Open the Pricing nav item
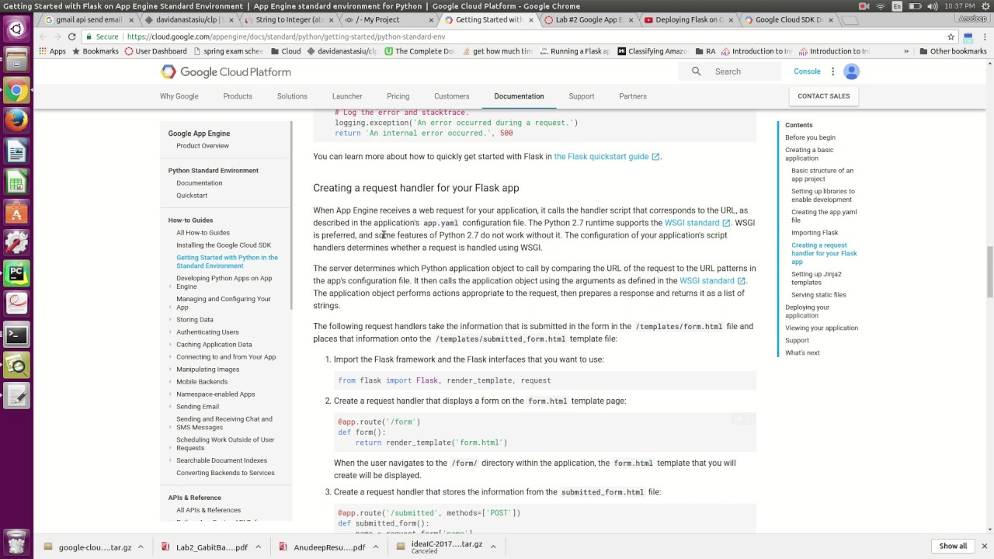The height and width of the screenshot is (559, 994). pos(398,96)
